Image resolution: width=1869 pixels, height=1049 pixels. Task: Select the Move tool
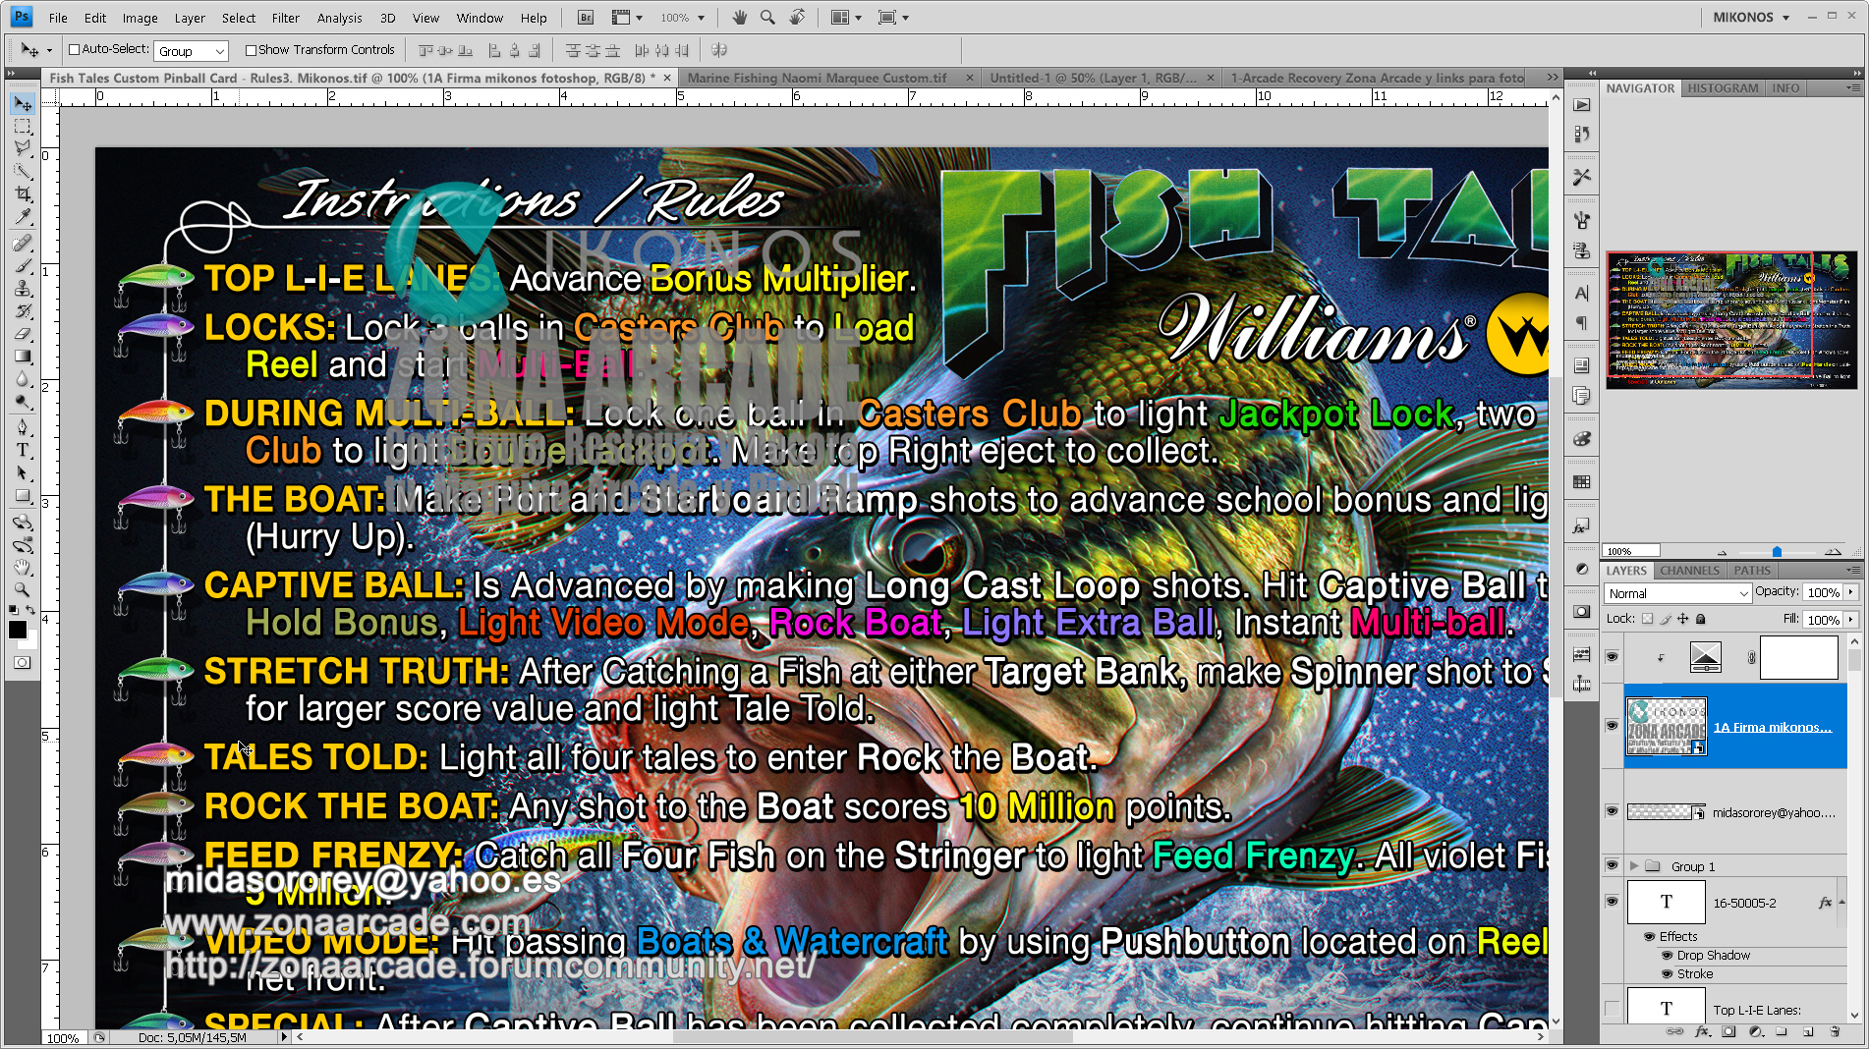[x=23, y=104]
